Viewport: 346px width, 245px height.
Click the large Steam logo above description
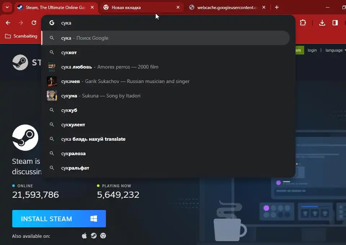(25, 137)
